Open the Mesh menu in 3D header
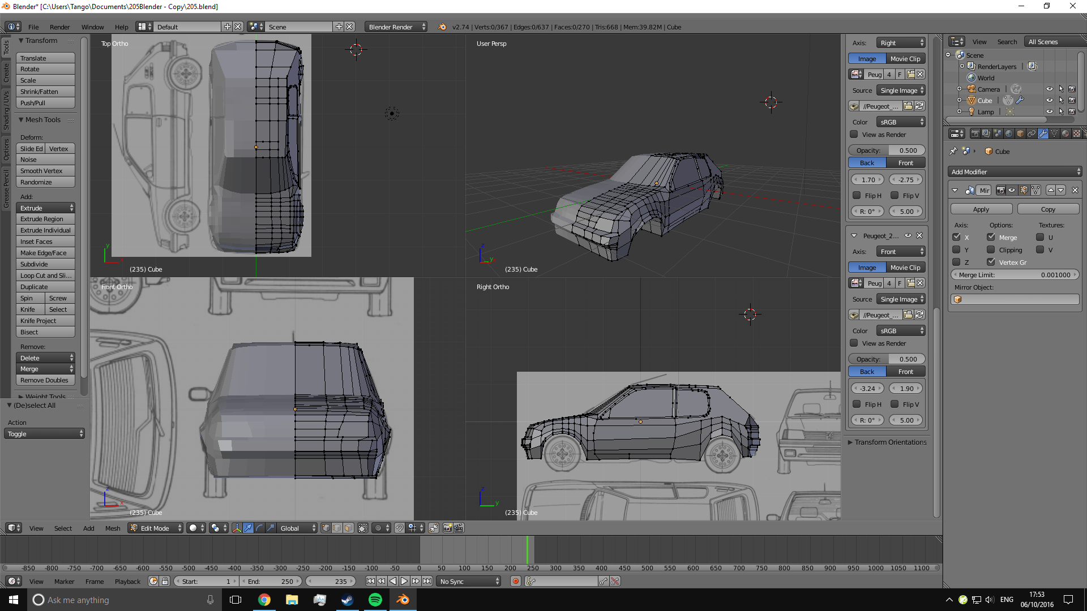The height and width of the screenshot is (611, 1087). tap(113, 528)
